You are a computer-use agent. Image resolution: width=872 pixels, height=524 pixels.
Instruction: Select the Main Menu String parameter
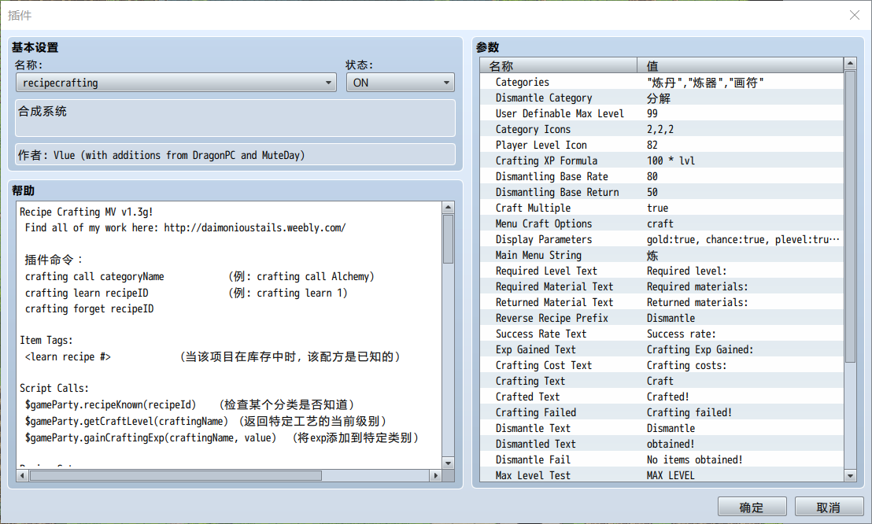pyautogui.click(x=662, y=256)
